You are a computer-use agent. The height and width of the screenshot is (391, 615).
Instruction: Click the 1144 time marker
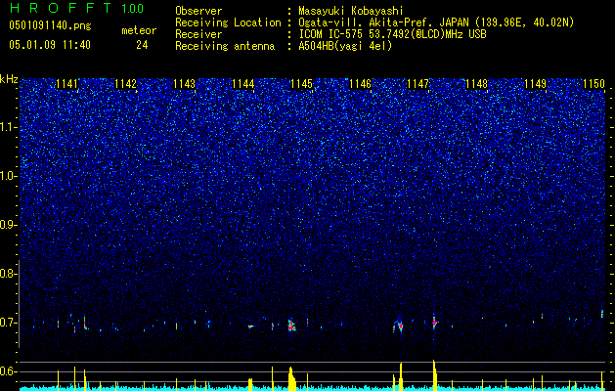242,84
